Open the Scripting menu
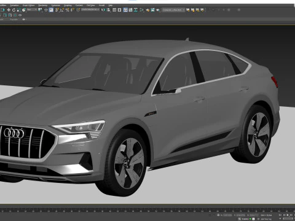 pos(68,6)
